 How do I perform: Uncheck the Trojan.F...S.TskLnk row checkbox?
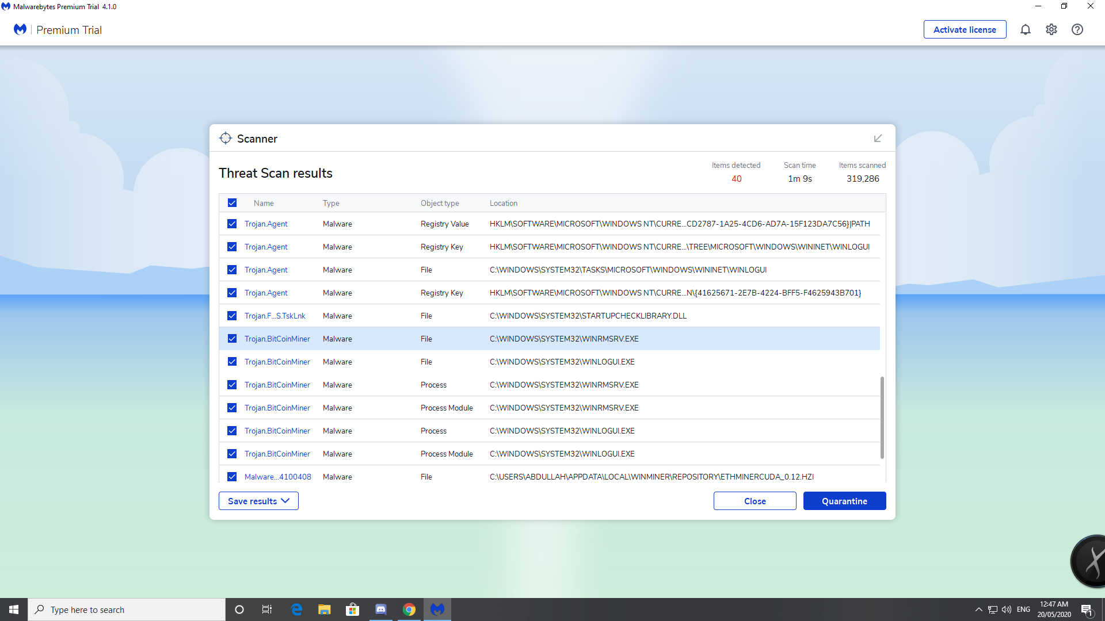[x=232, y=316]
